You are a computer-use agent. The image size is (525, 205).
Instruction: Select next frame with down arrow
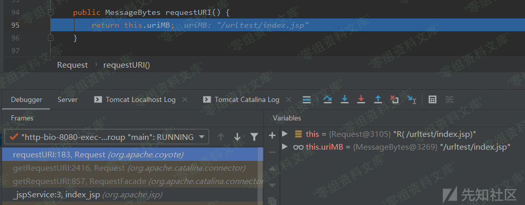[x=237, y=137]
